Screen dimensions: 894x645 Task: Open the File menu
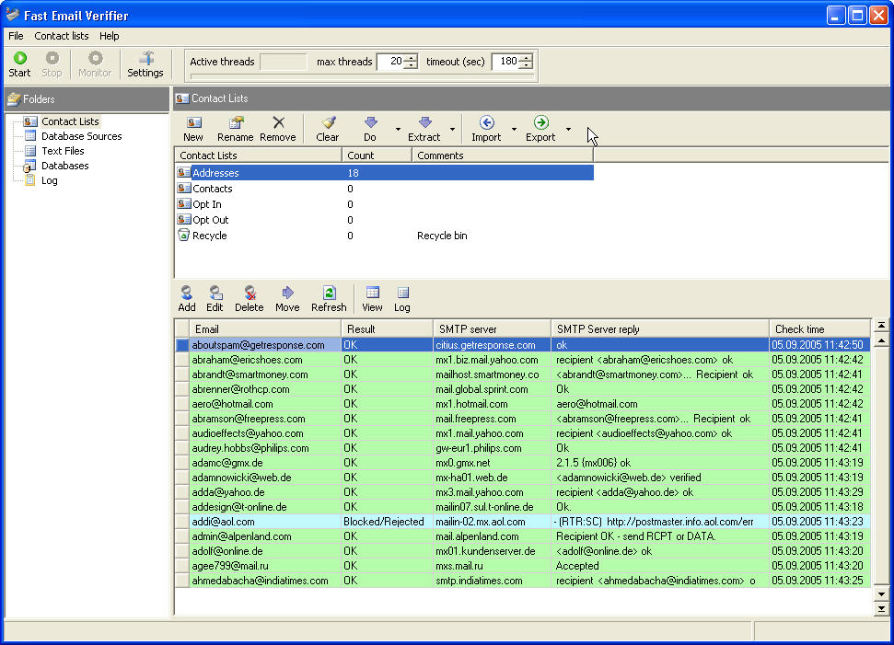click(x=15, y=36)
